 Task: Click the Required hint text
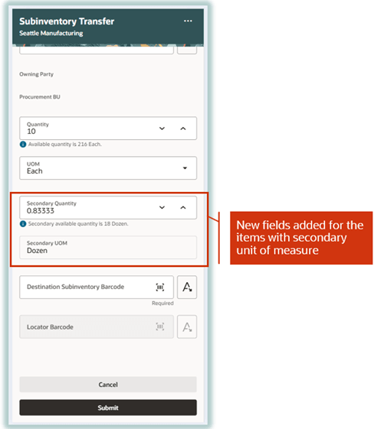point(162,303)
